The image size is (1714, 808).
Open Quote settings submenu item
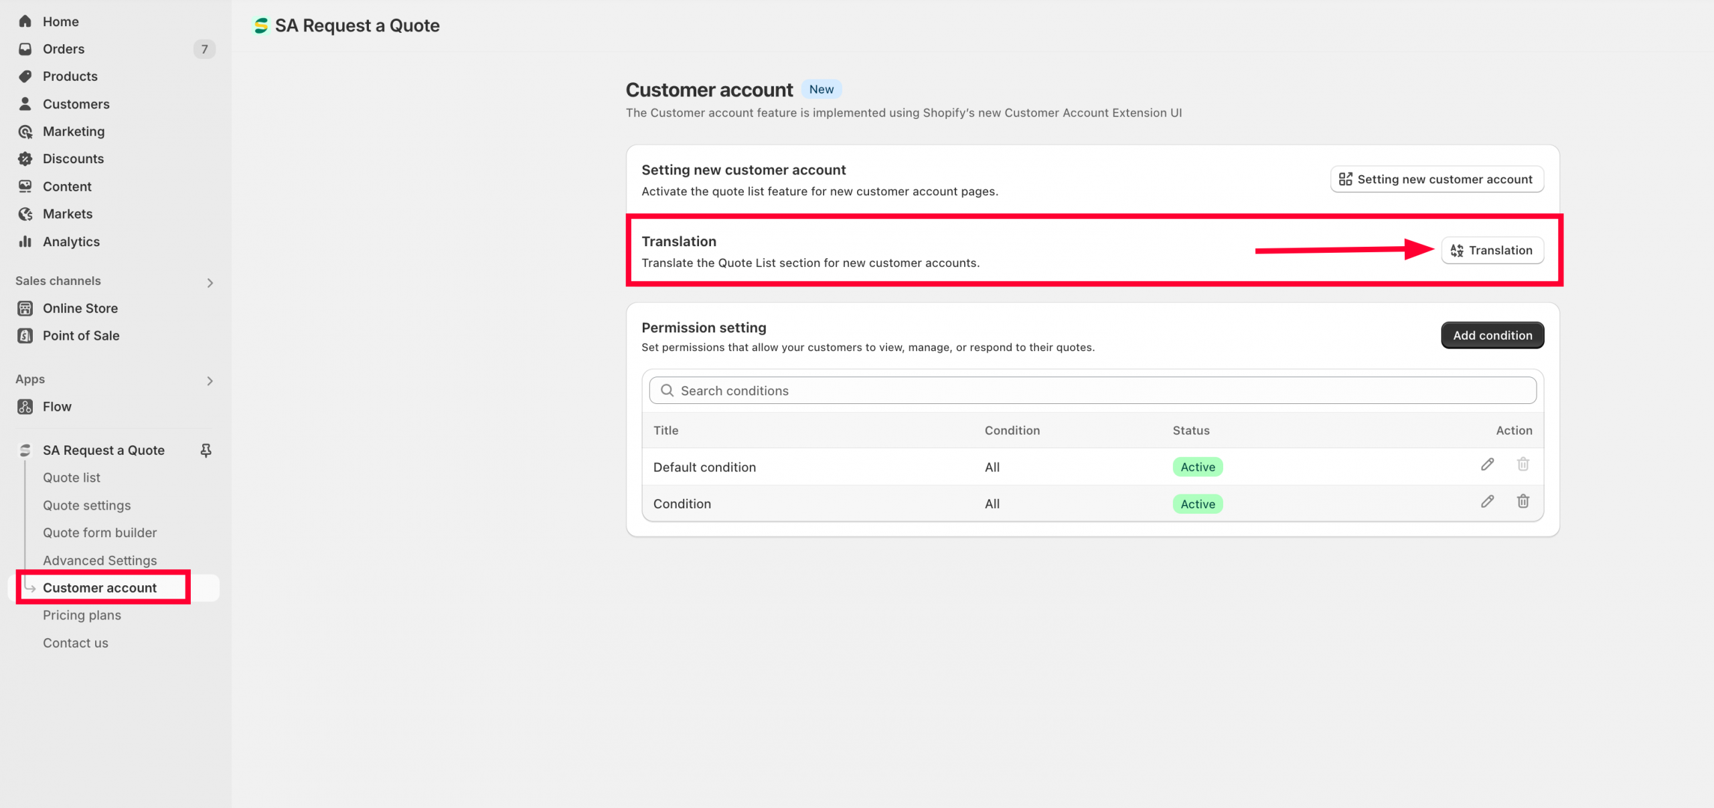(87, 506)
